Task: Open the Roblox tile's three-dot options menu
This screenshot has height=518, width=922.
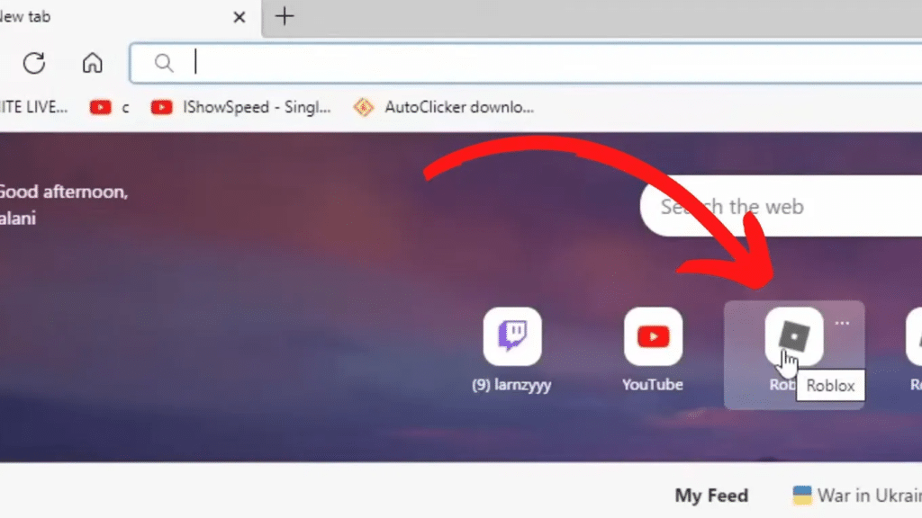Action: [x=842, y=323]
